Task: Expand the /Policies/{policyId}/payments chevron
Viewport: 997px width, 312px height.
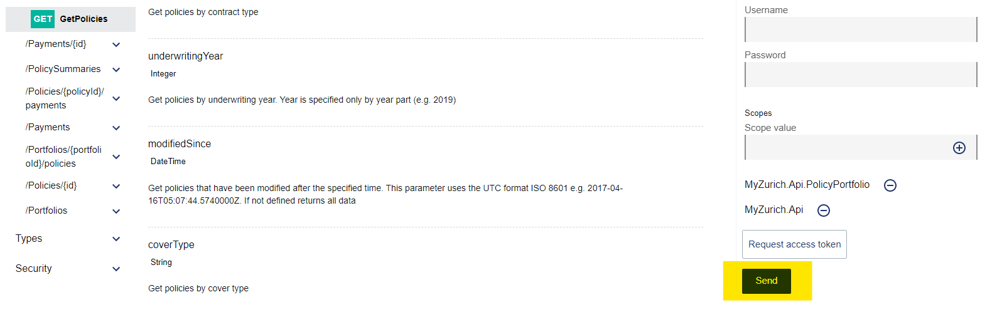Action: tap(116, 98)
